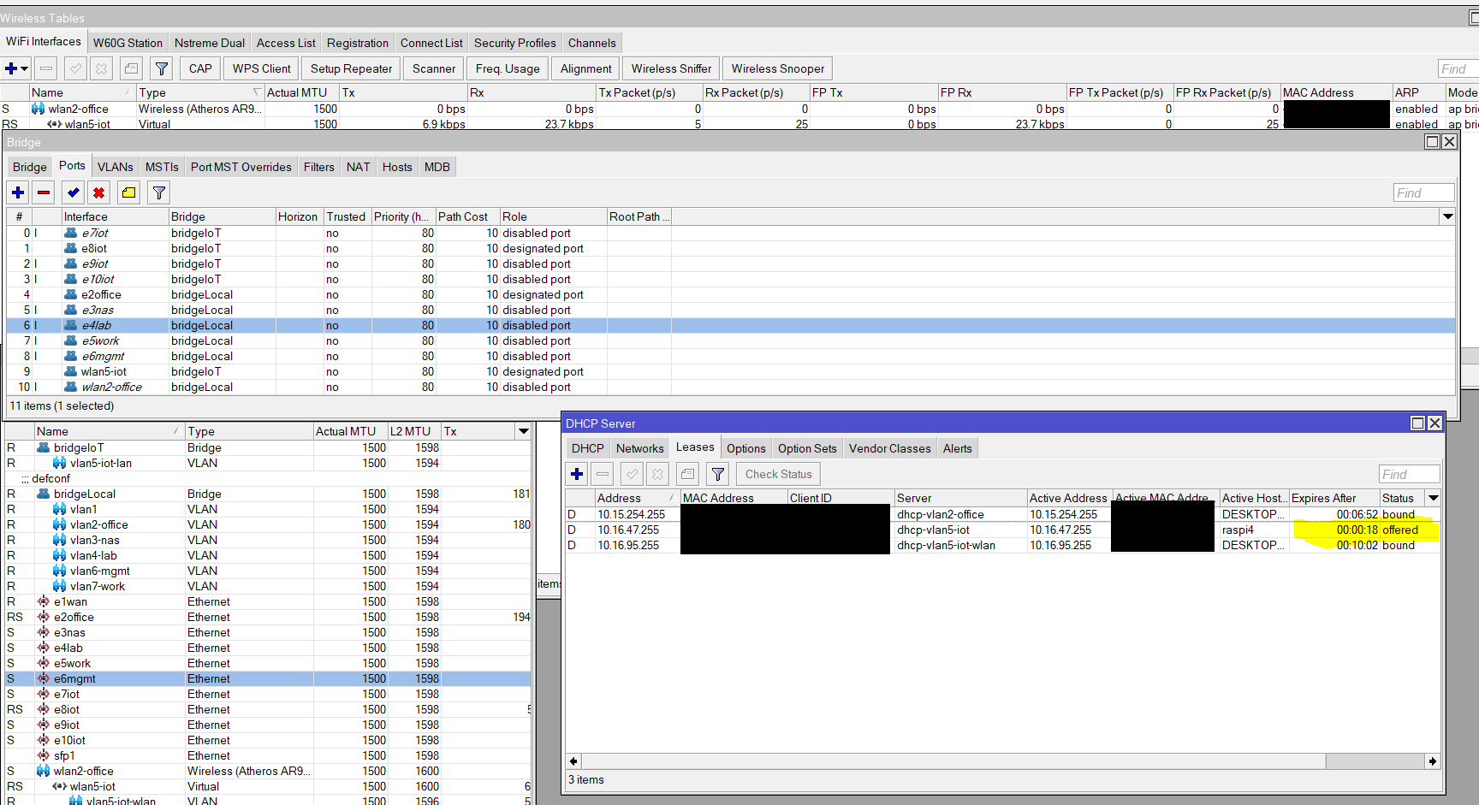Select wlan2-office interface icon in Wireless Tables
1479x805 pixels.
coord(38,109)
